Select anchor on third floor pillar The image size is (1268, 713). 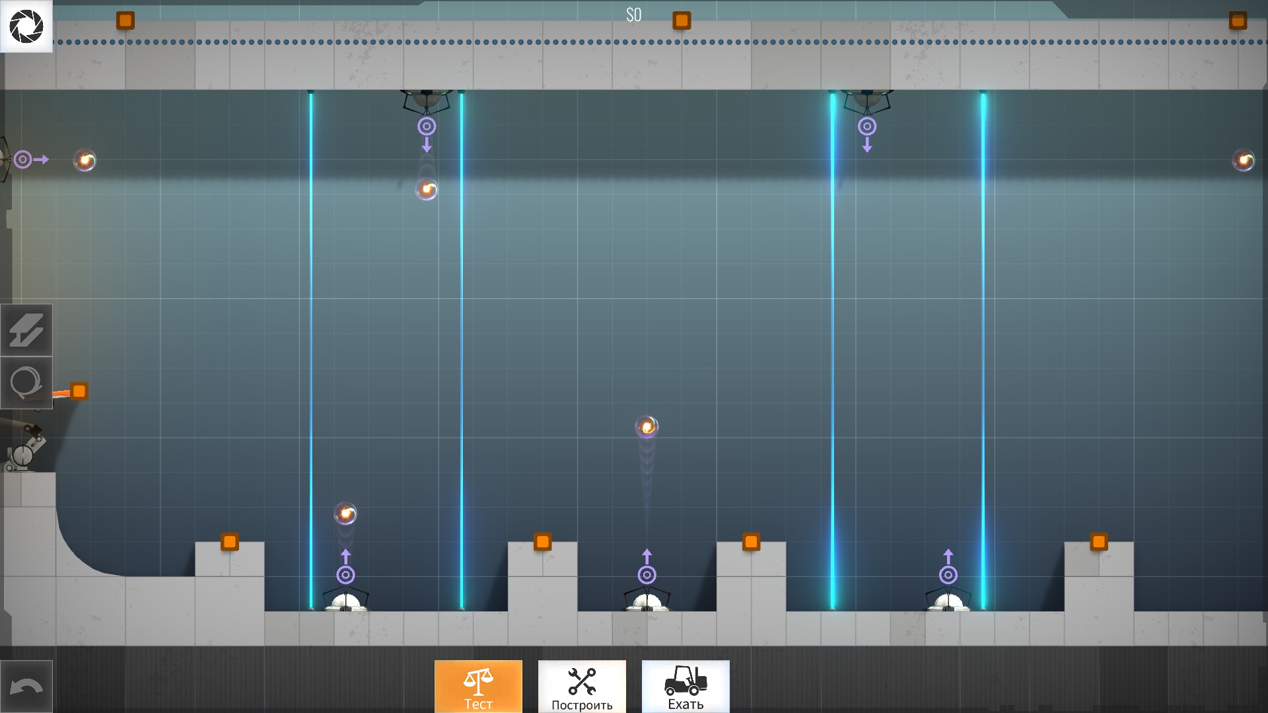(x=751, y=542)
